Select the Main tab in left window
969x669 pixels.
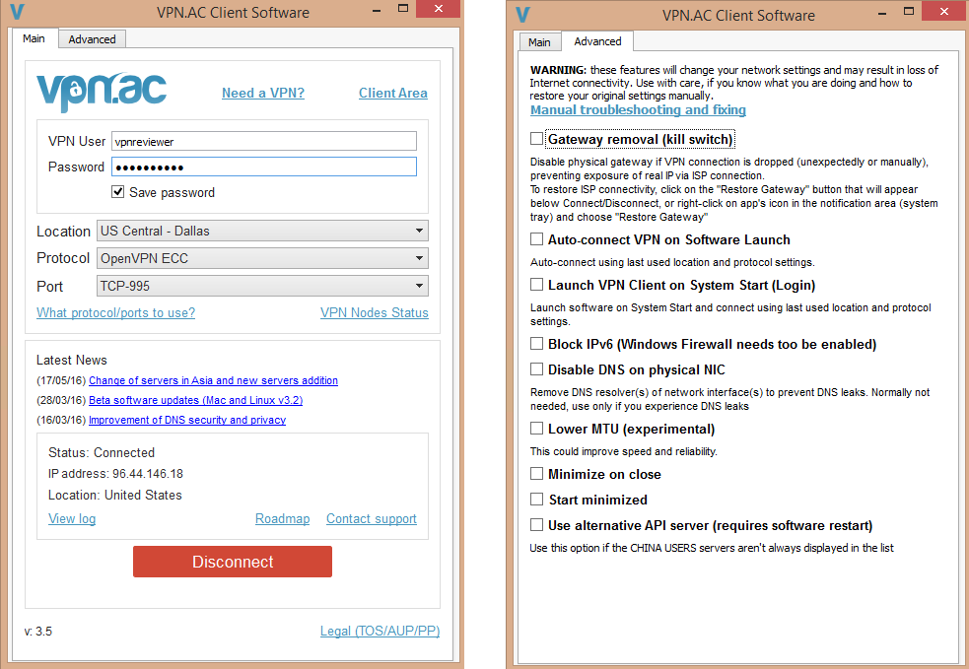click(x=34, y=38)
